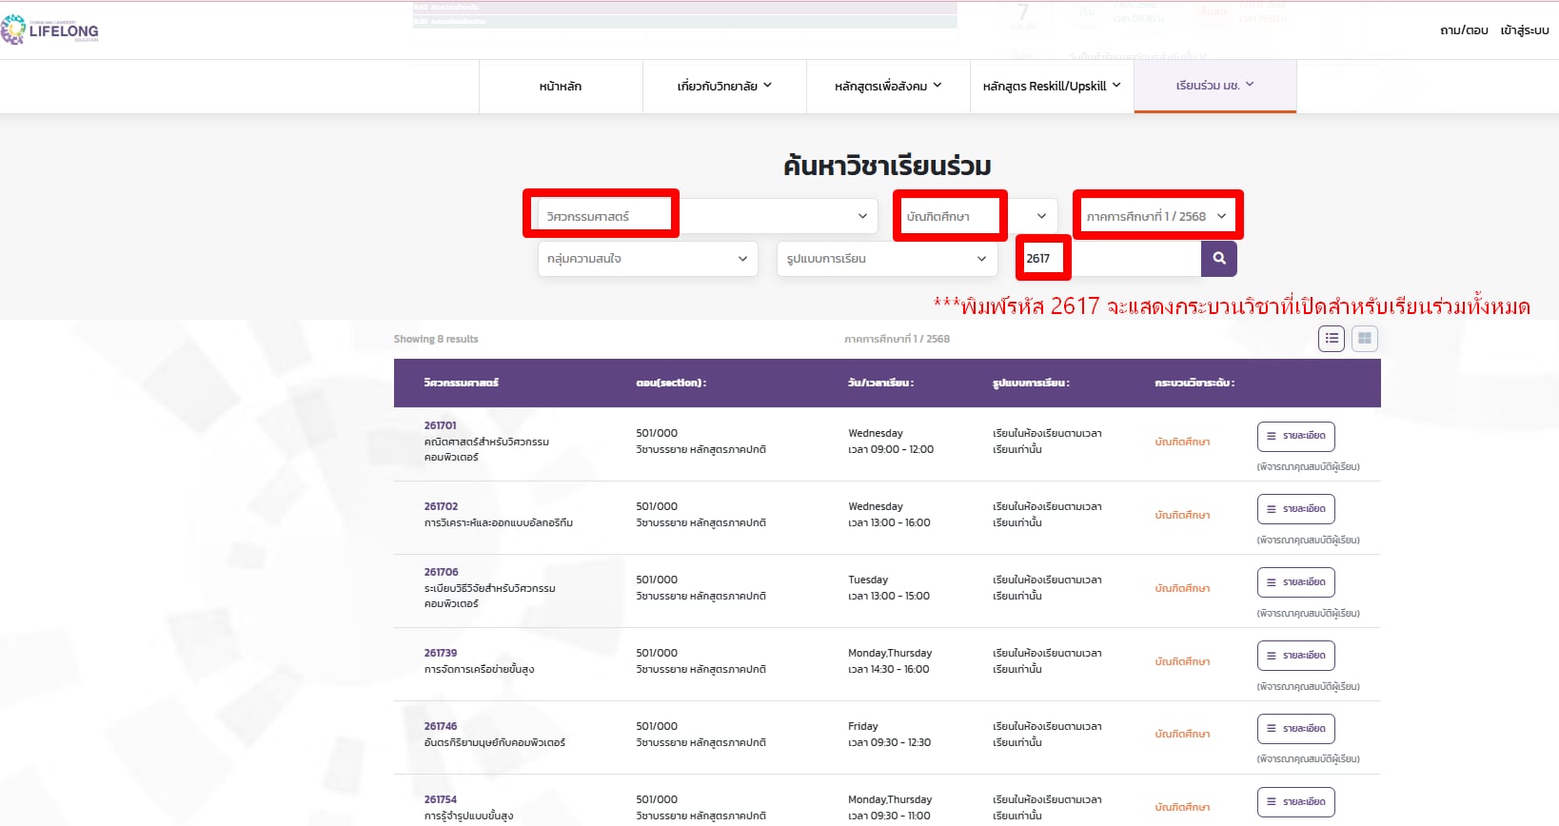The width and height of the screenshot is (1559, 826).
Task: Click 'Tuesday เวลา 13:00 - 15:00' schedule text
Action: (889, 588)
